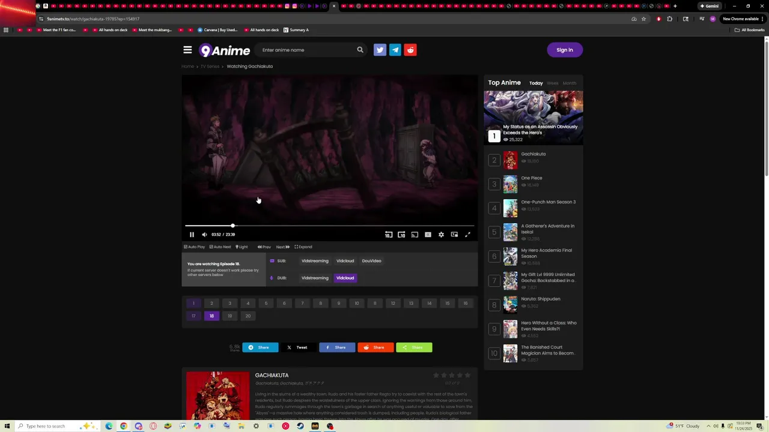Share via the Reddit Share button

(375, 347)
